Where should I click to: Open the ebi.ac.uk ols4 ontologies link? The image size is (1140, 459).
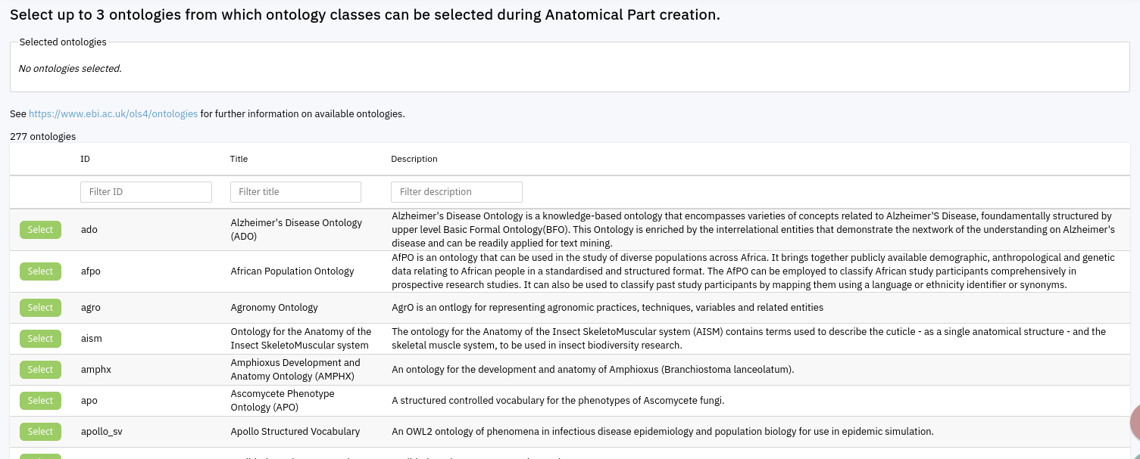coord(113,114)
